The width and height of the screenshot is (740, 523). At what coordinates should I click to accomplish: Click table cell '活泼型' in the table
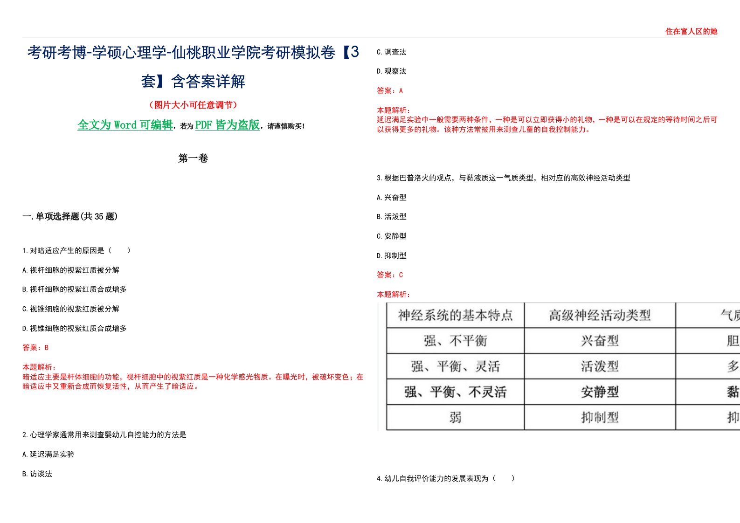600,366
